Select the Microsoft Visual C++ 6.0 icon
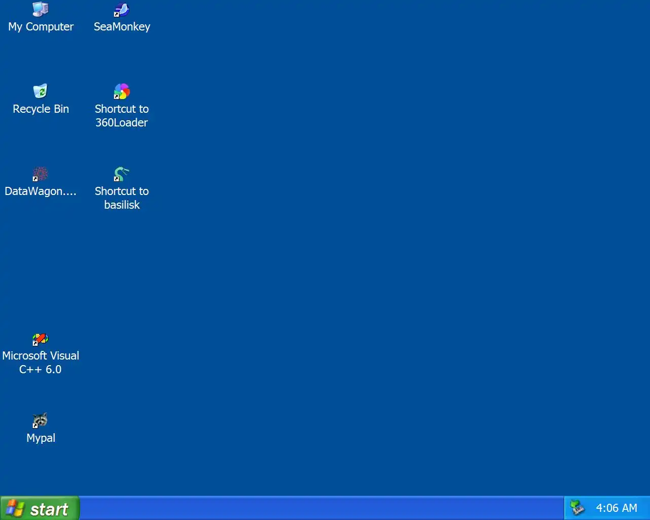The width and height of the screenshot is (650, 520). coord(41,338)
